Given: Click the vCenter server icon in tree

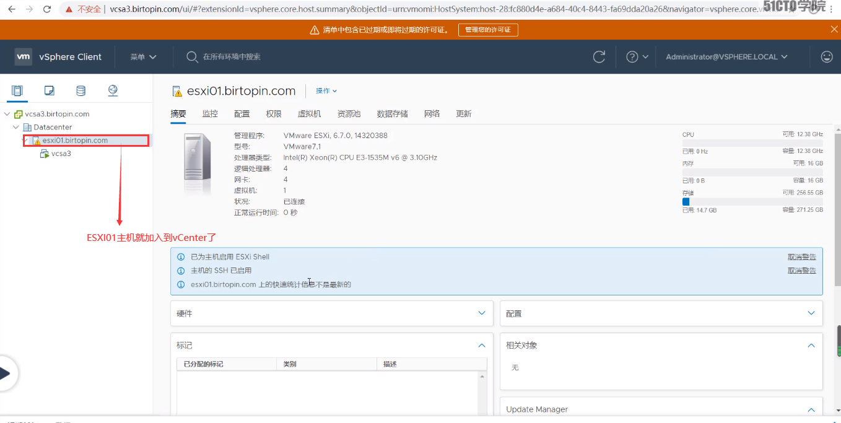Looking at the screenshot, I should tap(18, 114).
